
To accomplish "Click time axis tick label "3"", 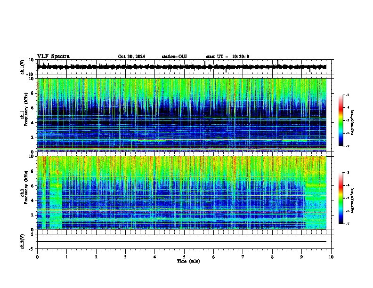I will (x=125, y=257).
